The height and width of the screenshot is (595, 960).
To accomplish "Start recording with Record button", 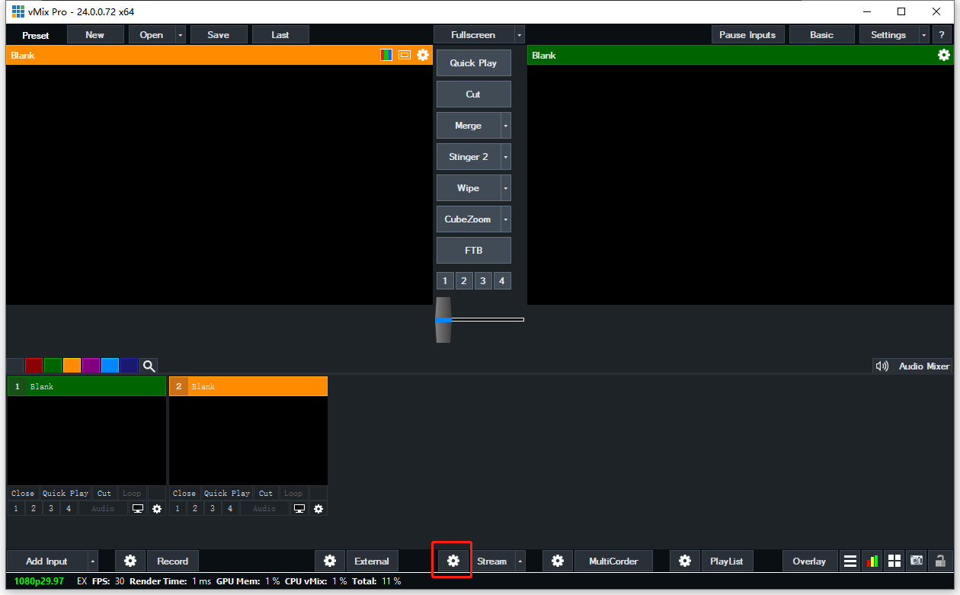I will tap(173, 561).
